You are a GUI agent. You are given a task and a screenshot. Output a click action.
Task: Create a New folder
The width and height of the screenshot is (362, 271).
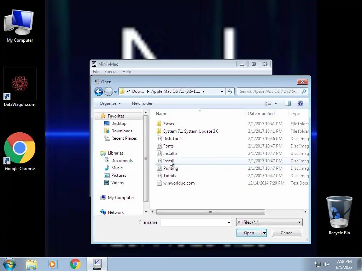coord(142,103)
